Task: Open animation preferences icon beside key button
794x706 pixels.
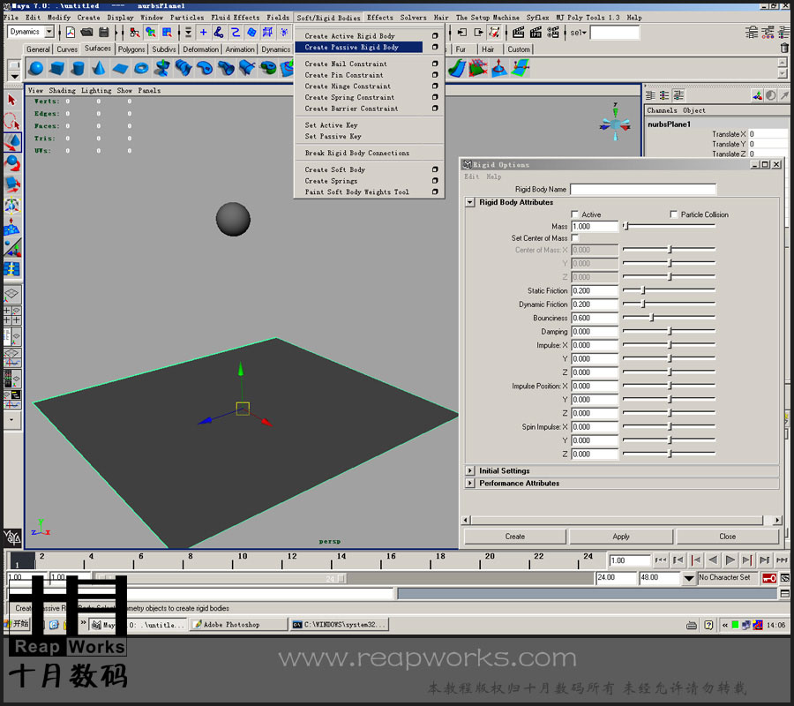Action: click(785, 578)
